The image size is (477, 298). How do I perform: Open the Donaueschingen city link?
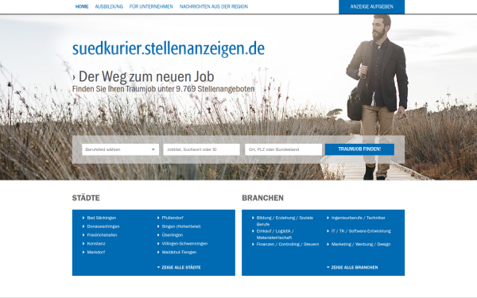[x=103, y=226]
